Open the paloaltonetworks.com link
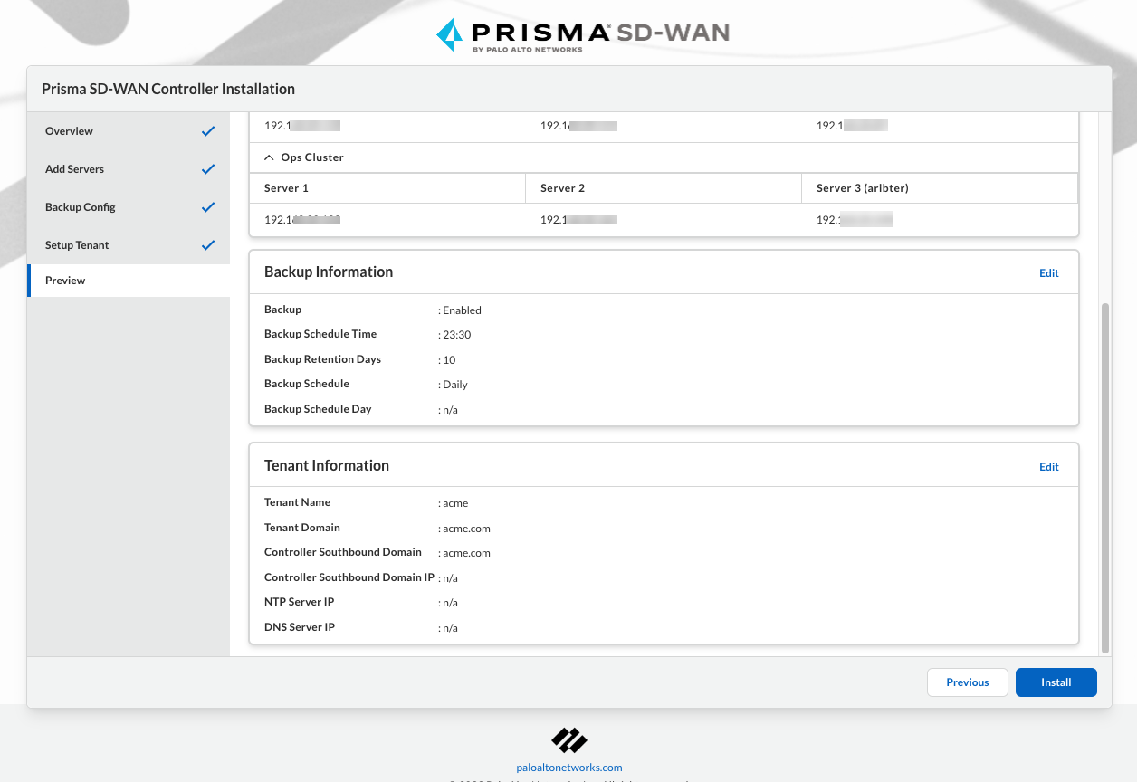Image resolution: width=1137 pixels, height=782 pixels. (x=569, y=768)
